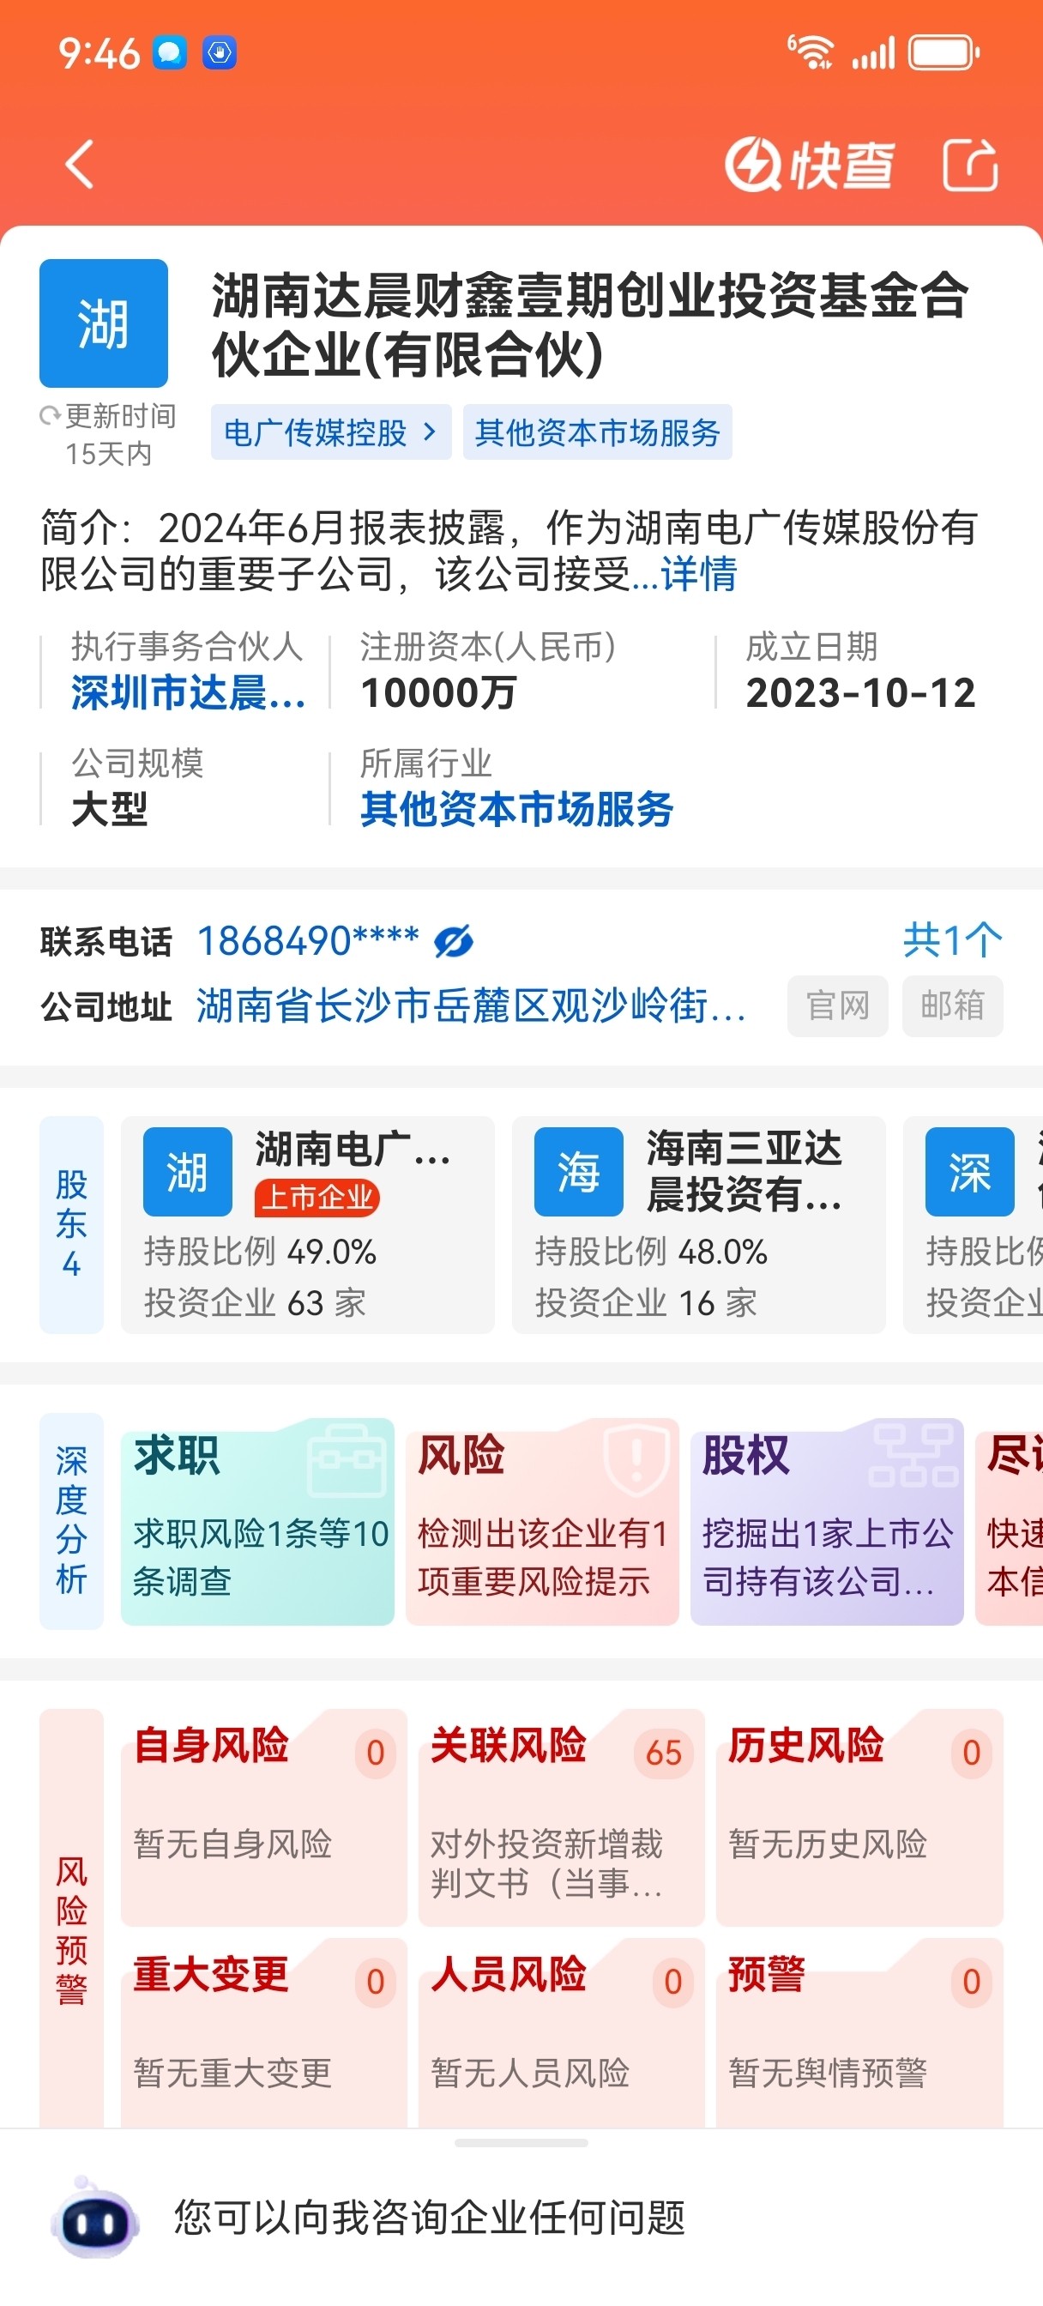View all contacts via 共1个
This screenshot has width=1043, height=2306.
point(953,941)
